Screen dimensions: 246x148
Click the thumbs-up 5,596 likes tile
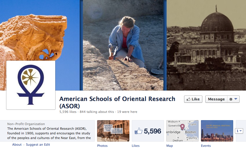pos(148,131)
